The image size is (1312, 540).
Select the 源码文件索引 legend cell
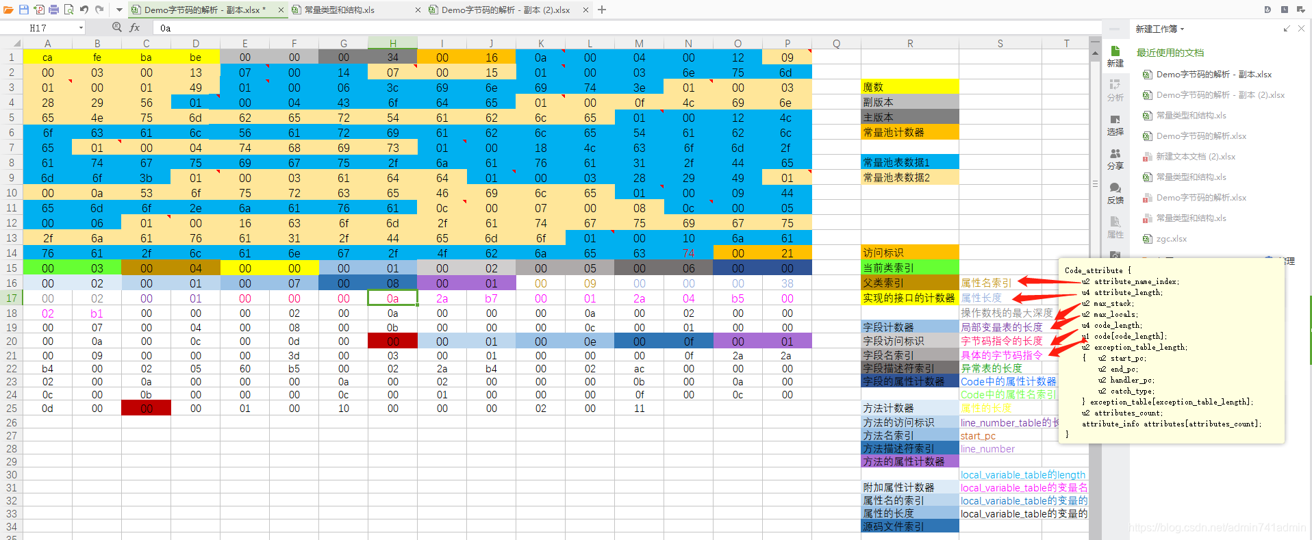click(910, 526)
